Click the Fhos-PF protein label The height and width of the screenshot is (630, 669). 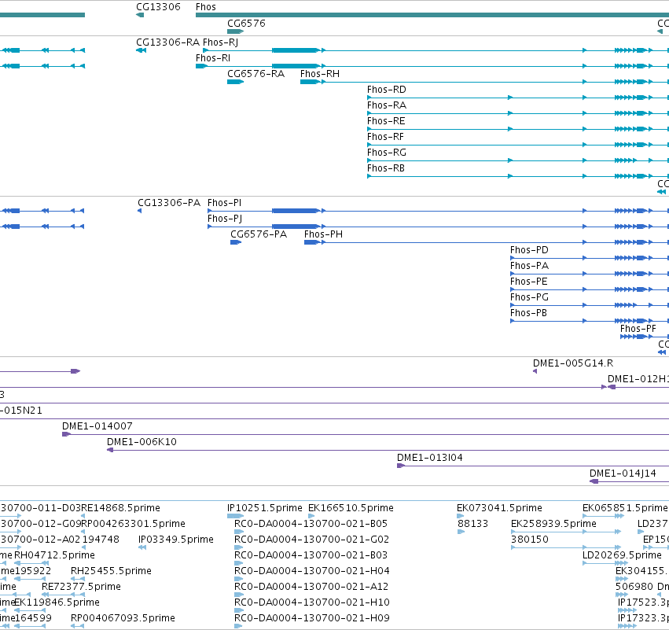click(x=638, y=329)
